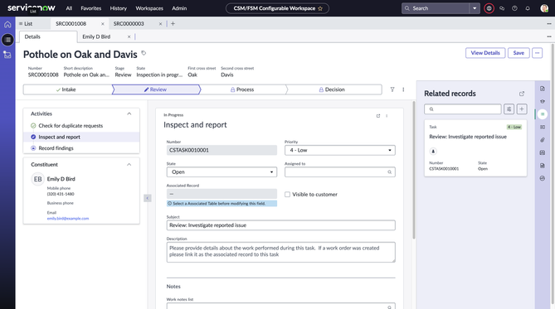This screenshot has width=555, height=309.
Task: Open the Workspaces menu
Action: tap(149, 8)
